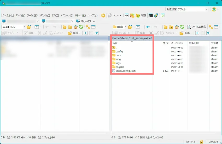
Task: Expand the 新しいタブ dropdown arrow
Action: tap(94, 21)
